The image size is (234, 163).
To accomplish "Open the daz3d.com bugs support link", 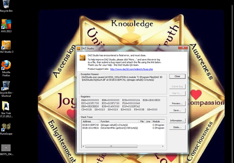I will [x=131, y=69].
